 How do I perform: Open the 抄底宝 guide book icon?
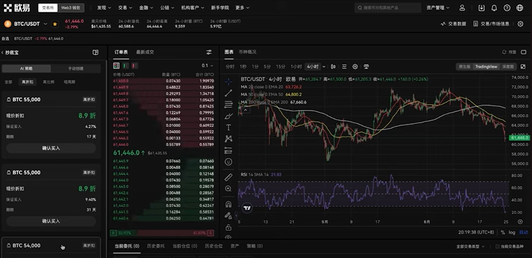(96, 52)
